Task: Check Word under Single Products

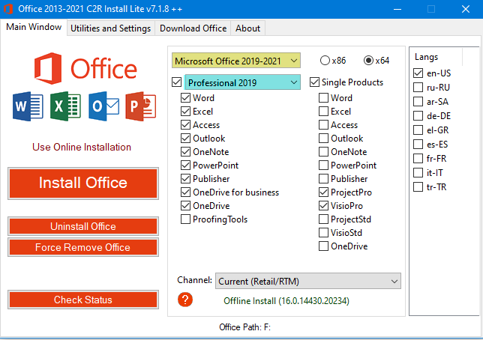Action: click(x=323, y=98)
